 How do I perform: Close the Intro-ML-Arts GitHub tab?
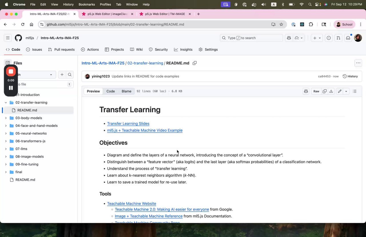75,14
